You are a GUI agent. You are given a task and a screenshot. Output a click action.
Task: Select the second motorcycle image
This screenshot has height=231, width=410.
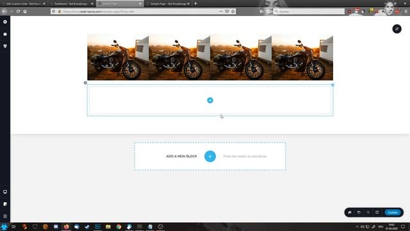[179, 57]
